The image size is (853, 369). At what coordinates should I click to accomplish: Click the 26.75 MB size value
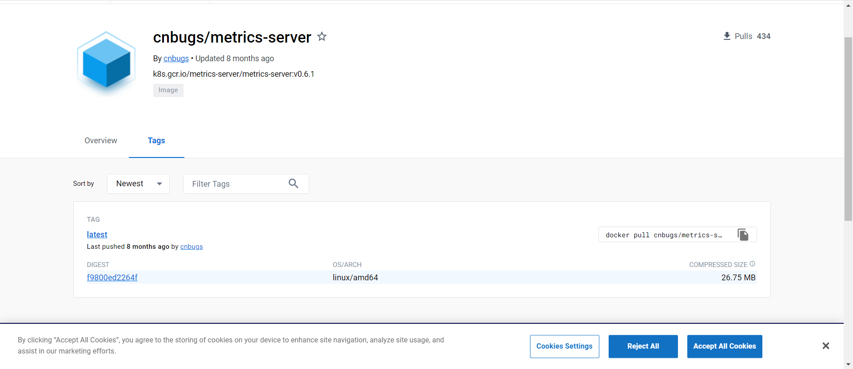point(738,278)
